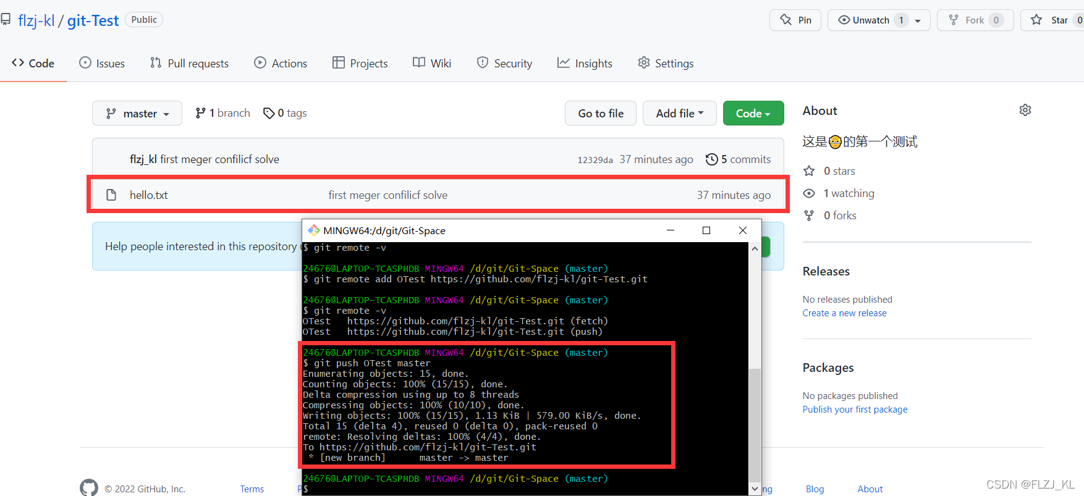
Task: View the 1 branch list
Action: pos(223,113)
